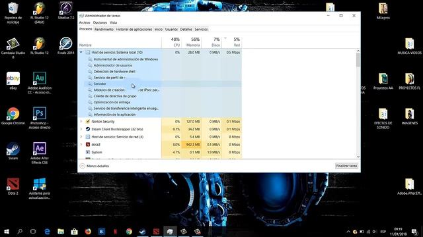Select FL Studio 12 (64bit) desktop icon

click(40, 13)
